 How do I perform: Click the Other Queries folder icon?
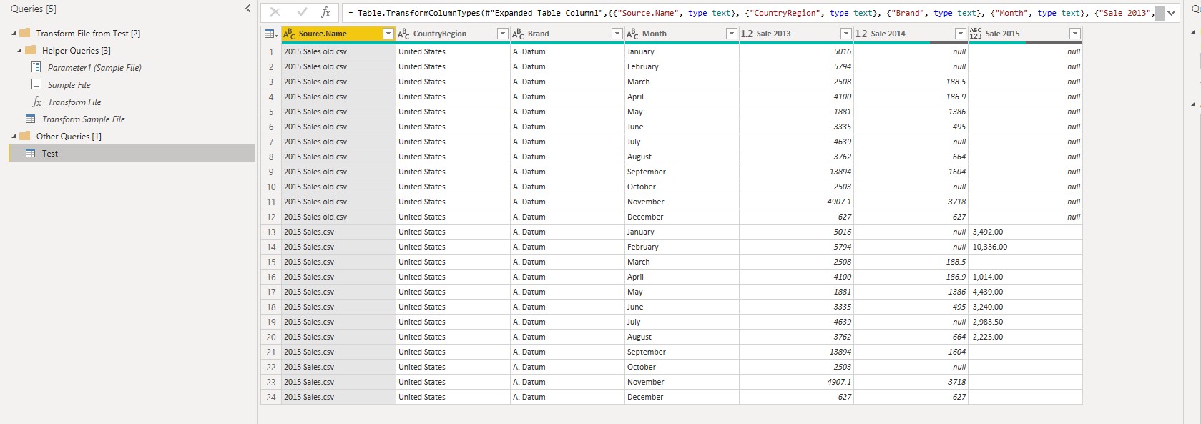click(25, 136)
